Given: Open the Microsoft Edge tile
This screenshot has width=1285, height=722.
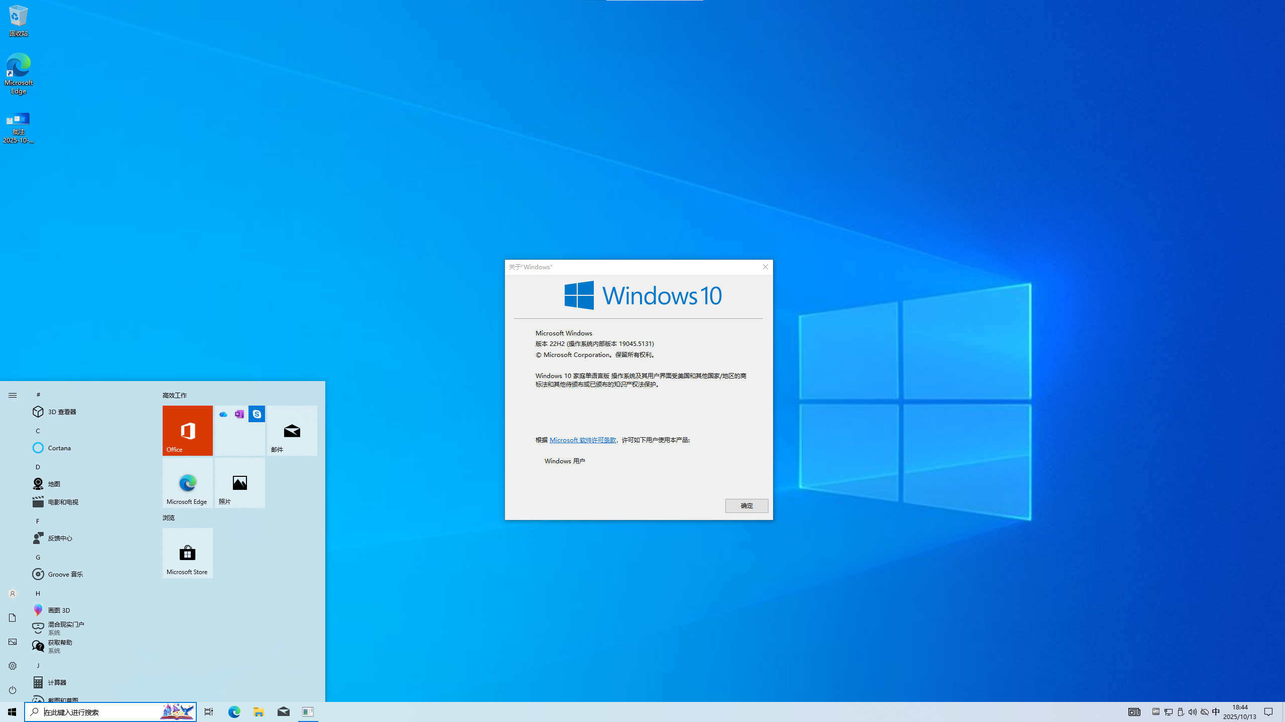Looking at the screenshot, I should 188,483.
